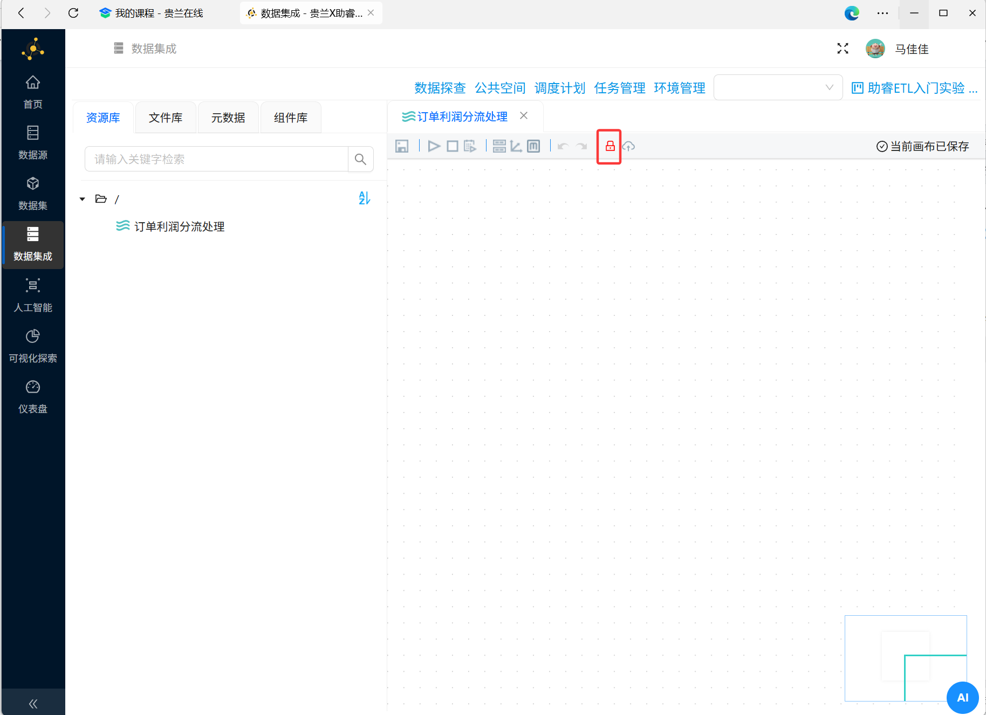Close the 数据集成 browser tab

click(x=371, y=13)
